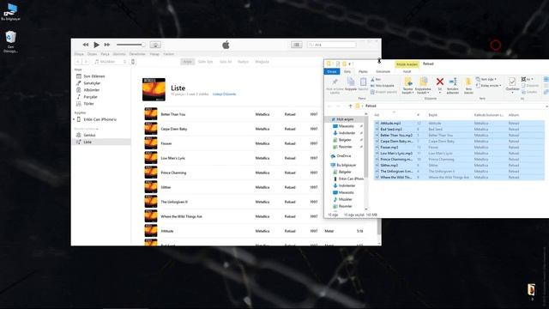Viewport: 549px width, 309px height.
Task: Click the iTunes track list scrollbar
Action: click(379, 227)
